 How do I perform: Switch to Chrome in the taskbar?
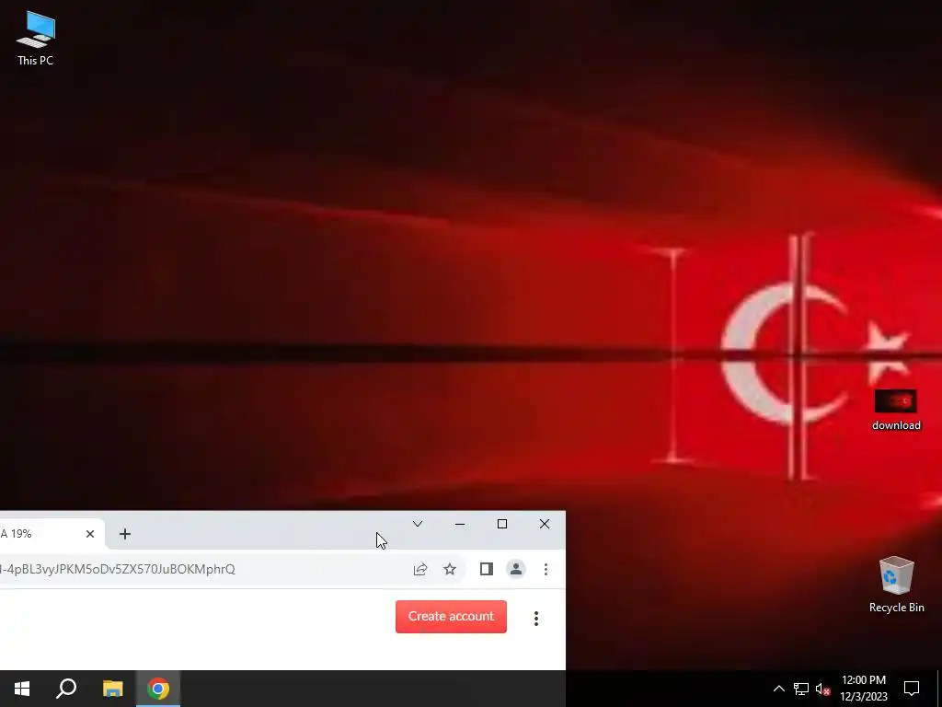(158, 689)
